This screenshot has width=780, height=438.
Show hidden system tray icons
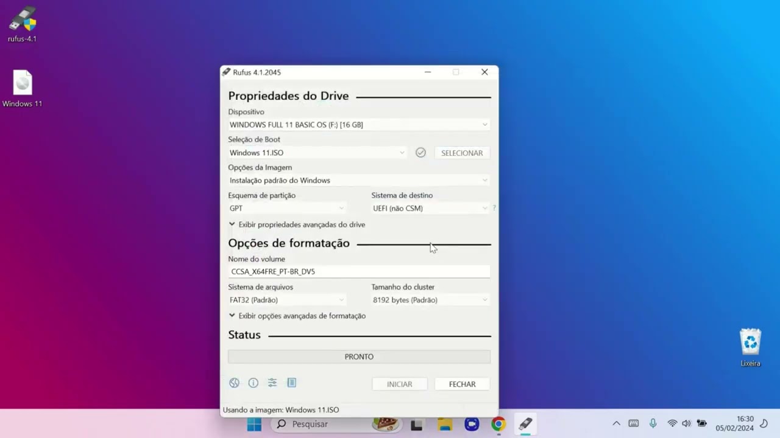[616, 423]
